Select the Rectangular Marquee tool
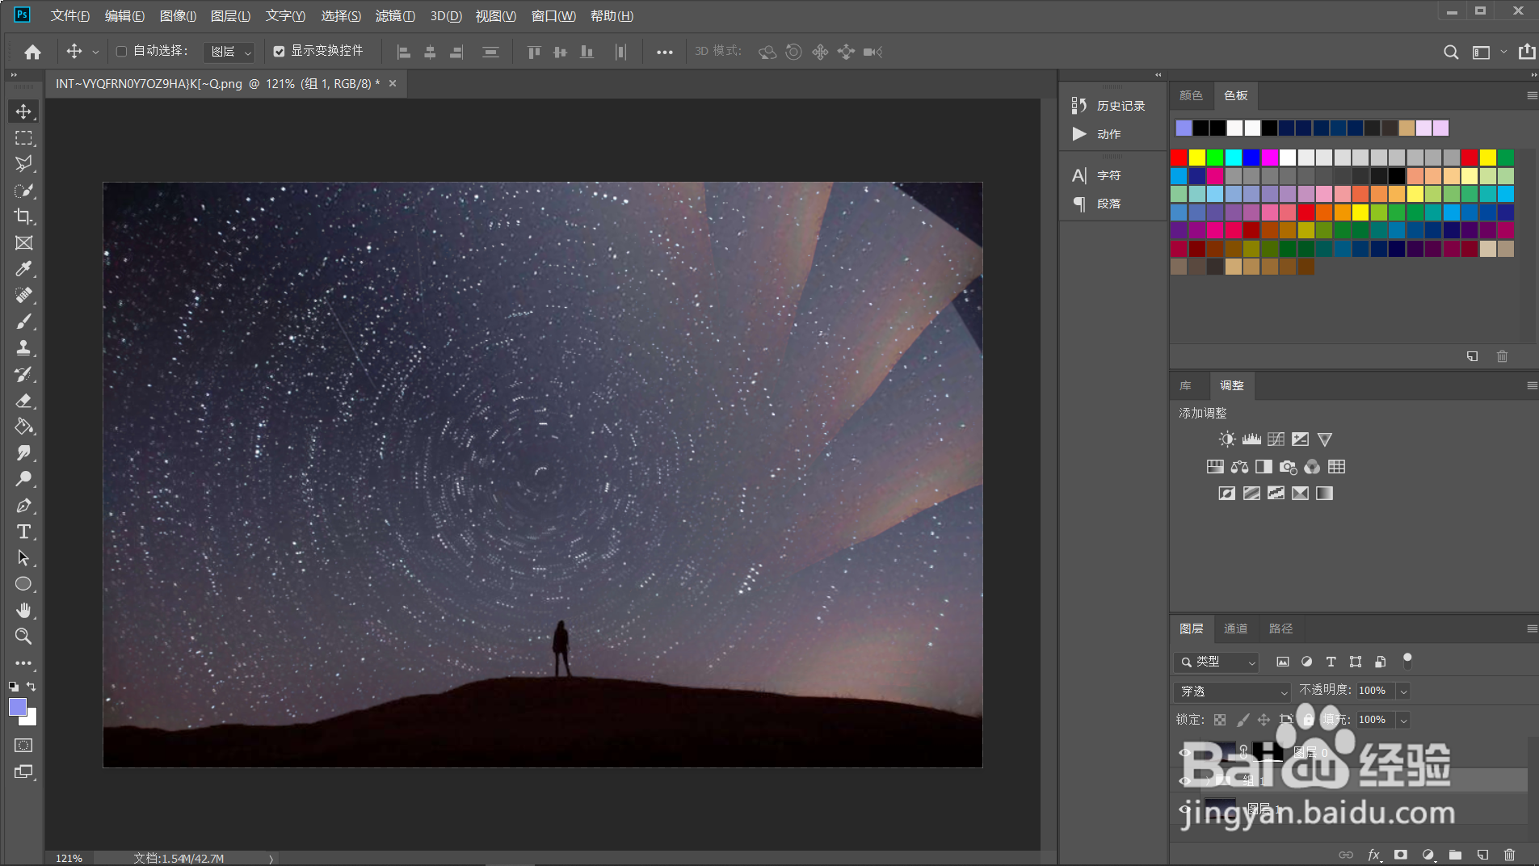Viewport: 1539px width, 866px height. click(x=23, y=138)
